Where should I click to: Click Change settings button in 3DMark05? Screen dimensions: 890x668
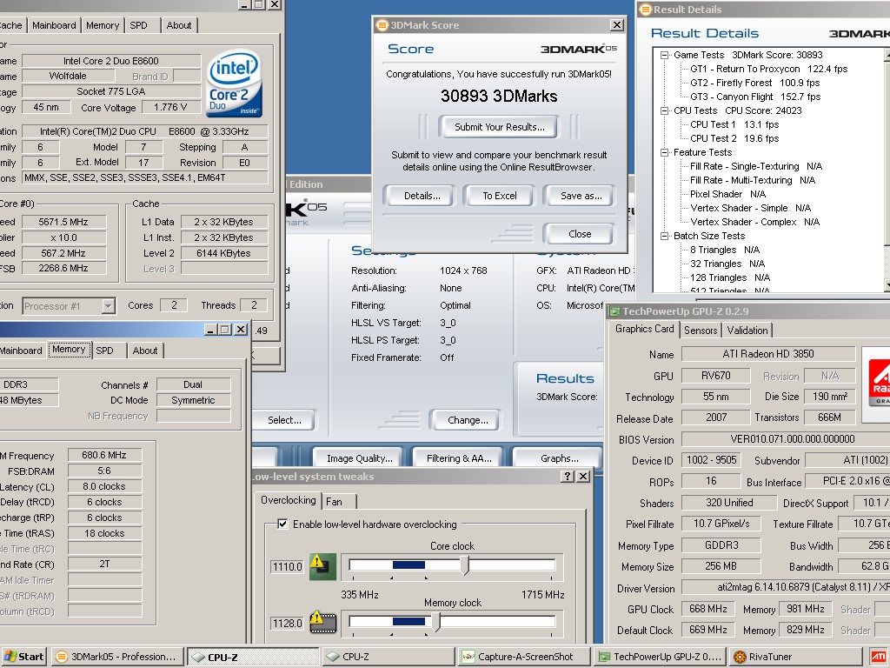coord(467,420)
